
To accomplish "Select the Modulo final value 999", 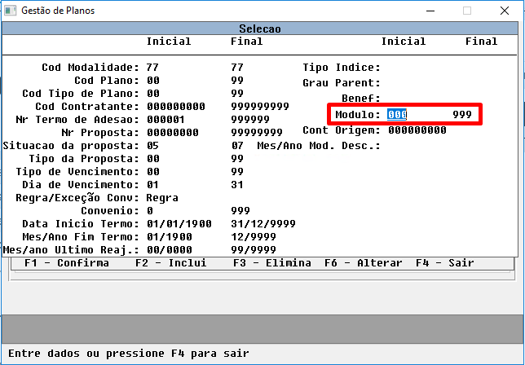I will (462, 115).
